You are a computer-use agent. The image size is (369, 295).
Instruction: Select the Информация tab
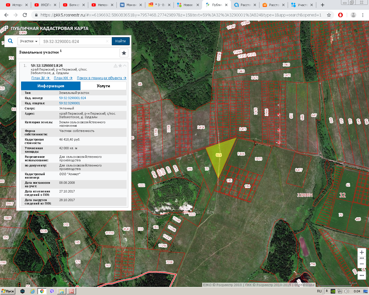click(51, 86)
